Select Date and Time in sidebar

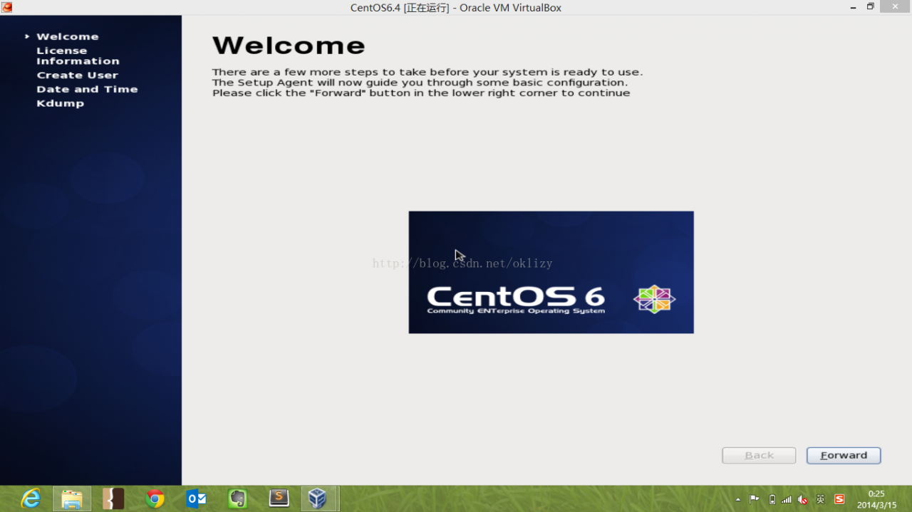point(87,89)
